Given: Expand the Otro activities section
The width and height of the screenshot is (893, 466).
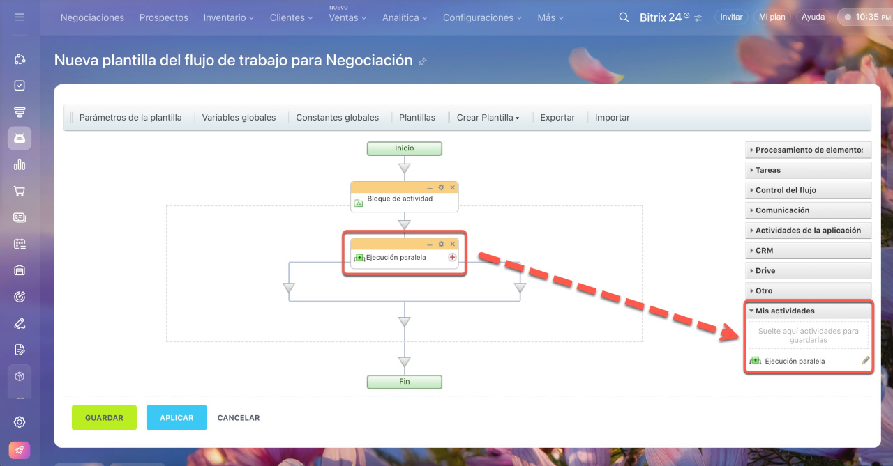Looking at the screenshot, I should tap(809, 291).
